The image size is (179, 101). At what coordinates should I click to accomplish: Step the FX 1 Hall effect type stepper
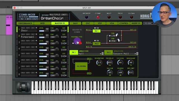click(x=103, y=54)
